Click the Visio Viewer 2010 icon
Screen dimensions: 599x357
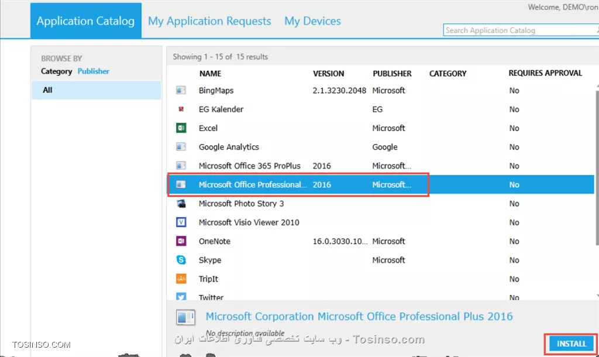[x=181, y=222]
